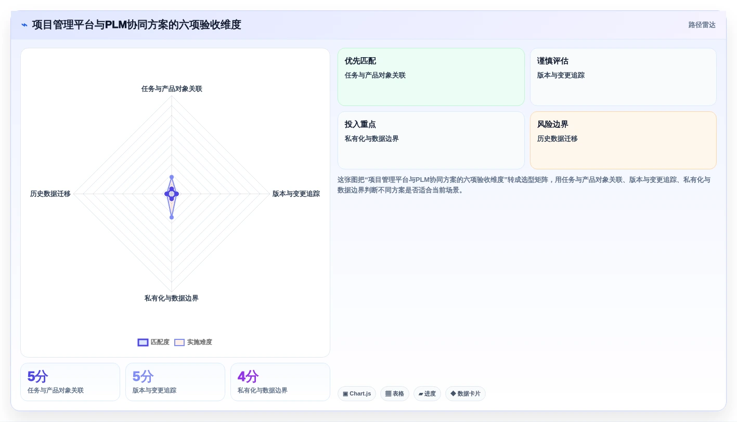Open the 5分 版本与变更追踪 score card
The width and height of the screenshot is (737, 422).
[175, 382]
